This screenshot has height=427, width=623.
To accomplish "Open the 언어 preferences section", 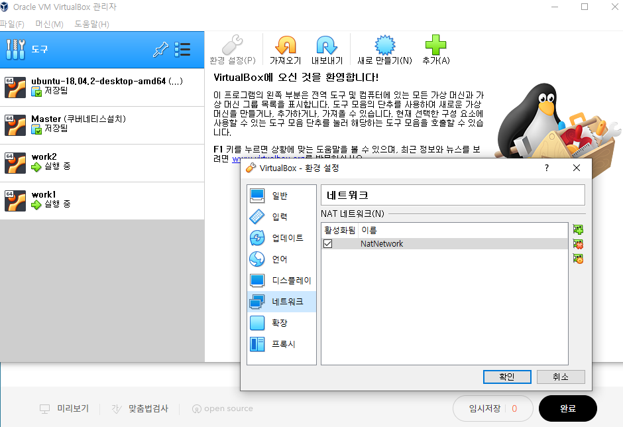I will point(282,259).
